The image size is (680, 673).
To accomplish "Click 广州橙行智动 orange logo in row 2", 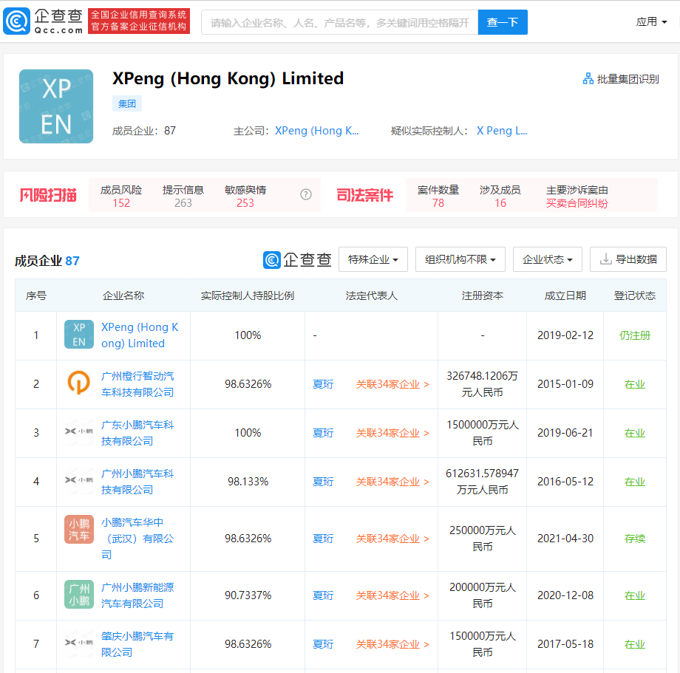I will [x=79, y=383].
